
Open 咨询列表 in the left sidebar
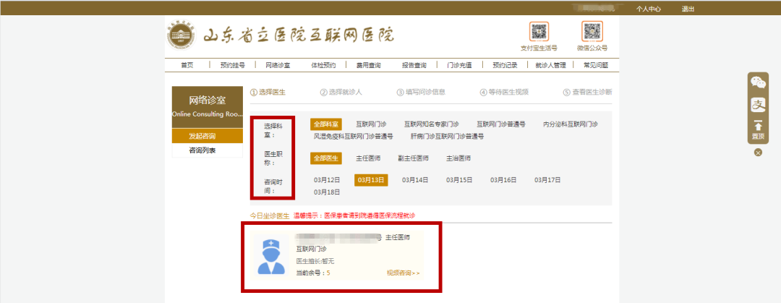[x=202, y=150]
